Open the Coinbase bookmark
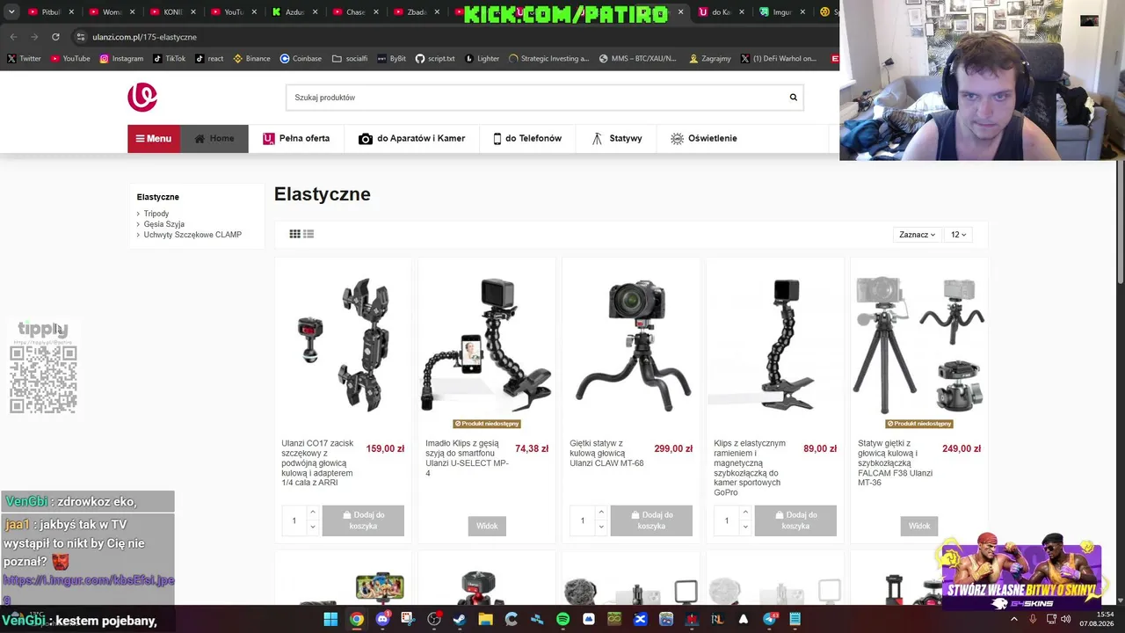 point(301,59)
